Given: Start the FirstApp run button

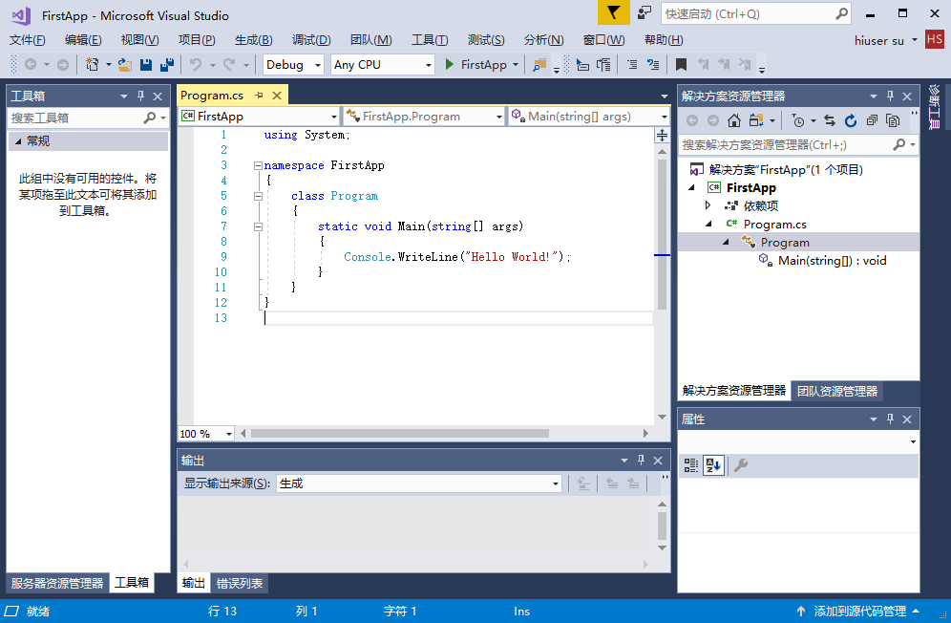Looking at the screenshot, I should 476,65.
